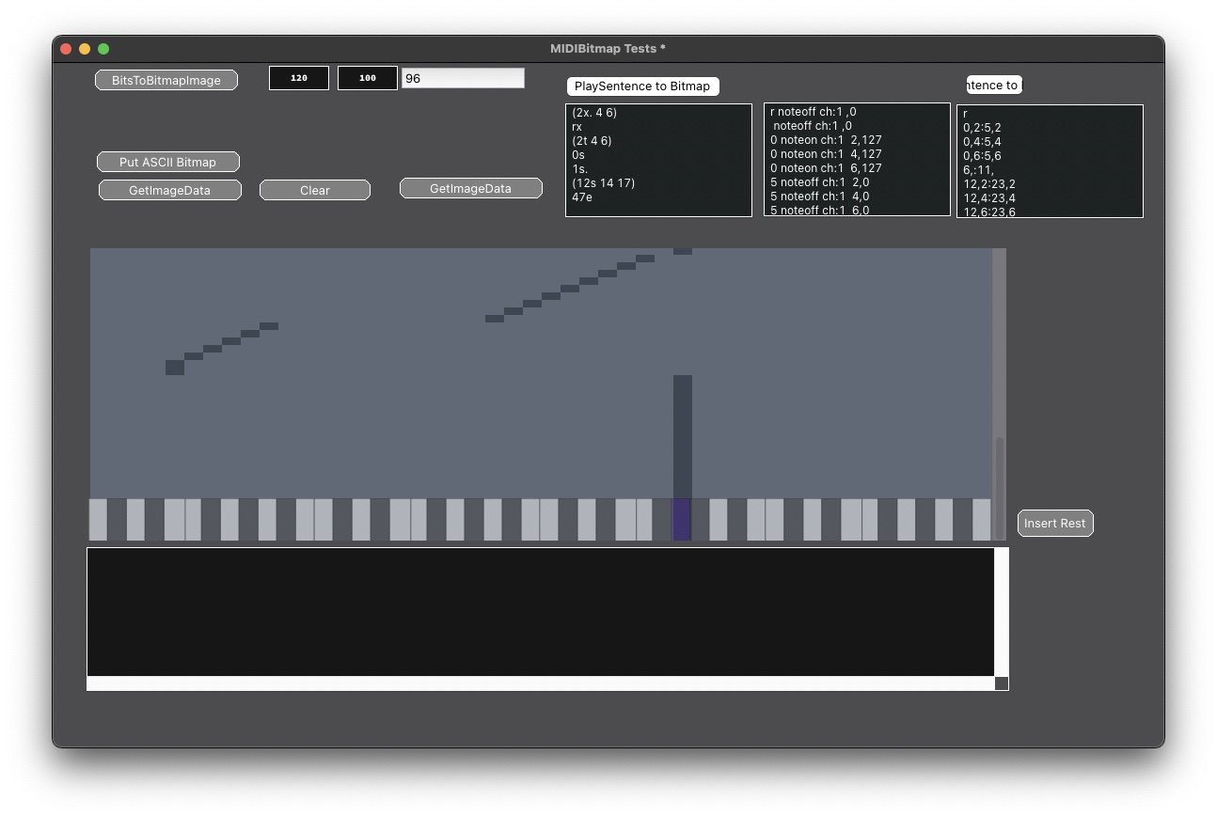Image resolution: width=1217 pixels, height=817 pixels.
Task: Click the '0,2:5,2' line
Action: (x=982, y=127)
